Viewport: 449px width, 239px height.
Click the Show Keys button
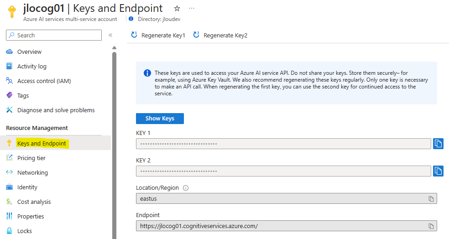160,119
